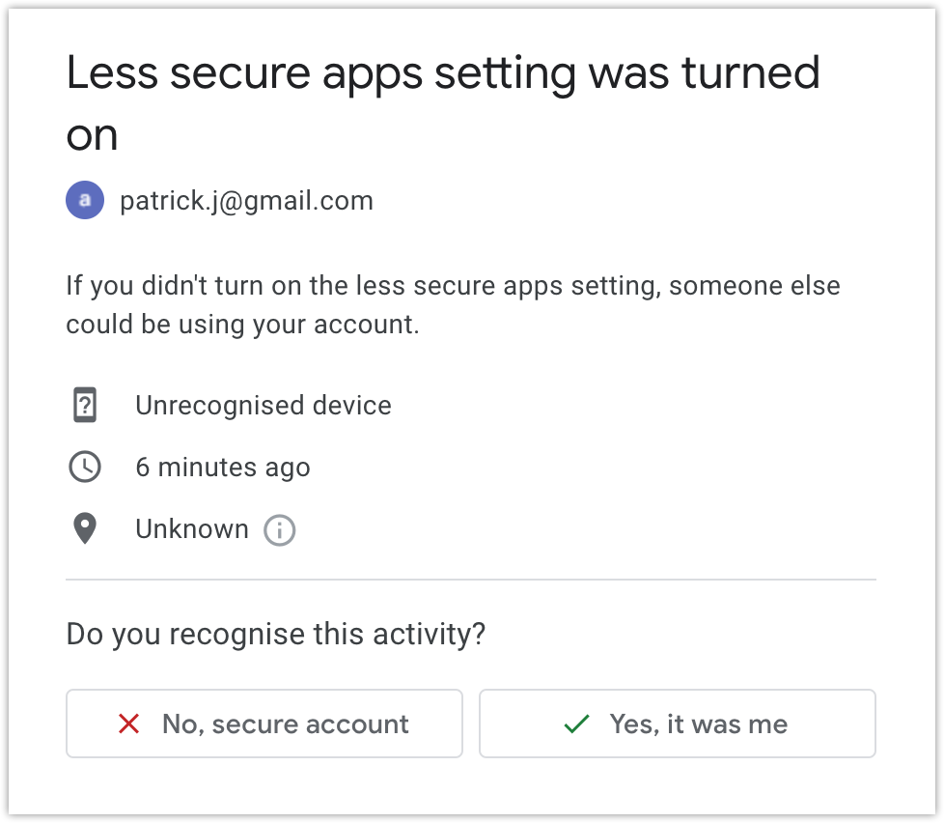Screen dimensions: 944x823
Task: Click the word "on" in the heading
Action: pyautogui.click(x=92, y=135)
